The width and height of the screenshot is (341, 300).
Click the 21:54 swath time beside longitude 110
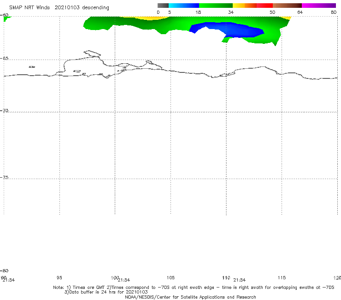click(240, 280)
